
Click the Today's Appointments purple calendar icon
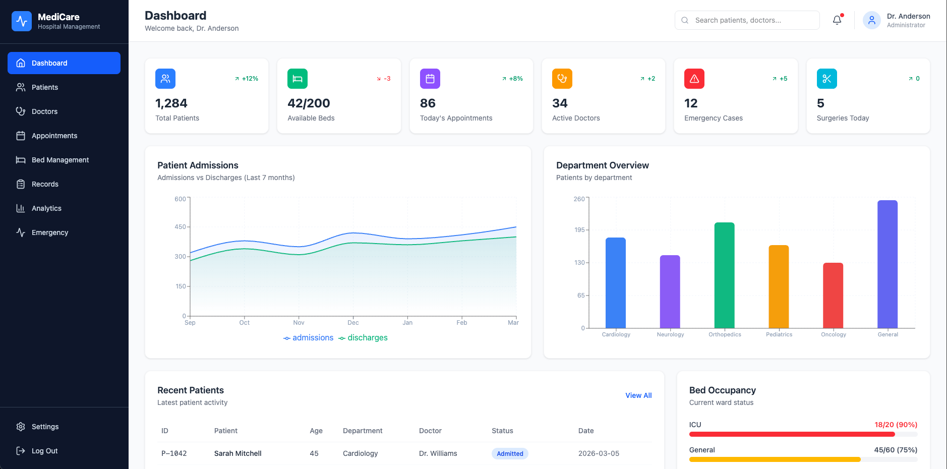pyautogui.click(x=430, y=79)
